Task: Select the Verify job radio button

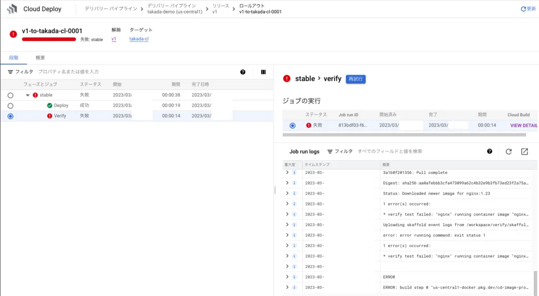Action: pyautogui.click(x=11, y=116)
